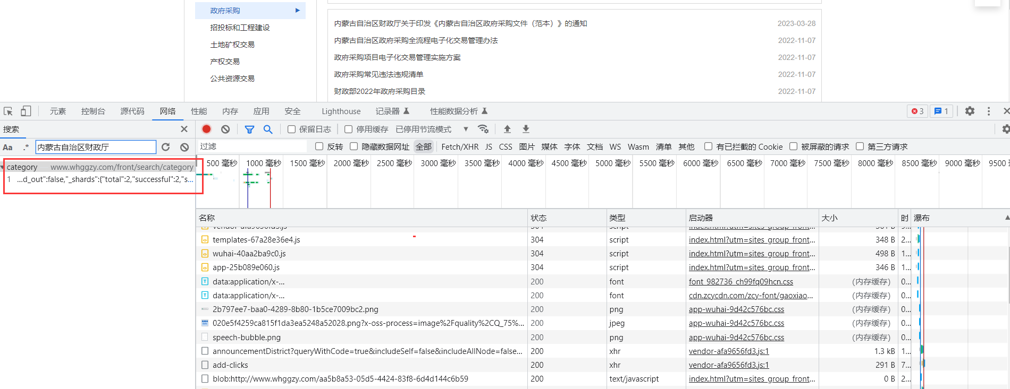Toggle regular expression search option
The height and width of the screenshot is (389, 1010).
26,147
